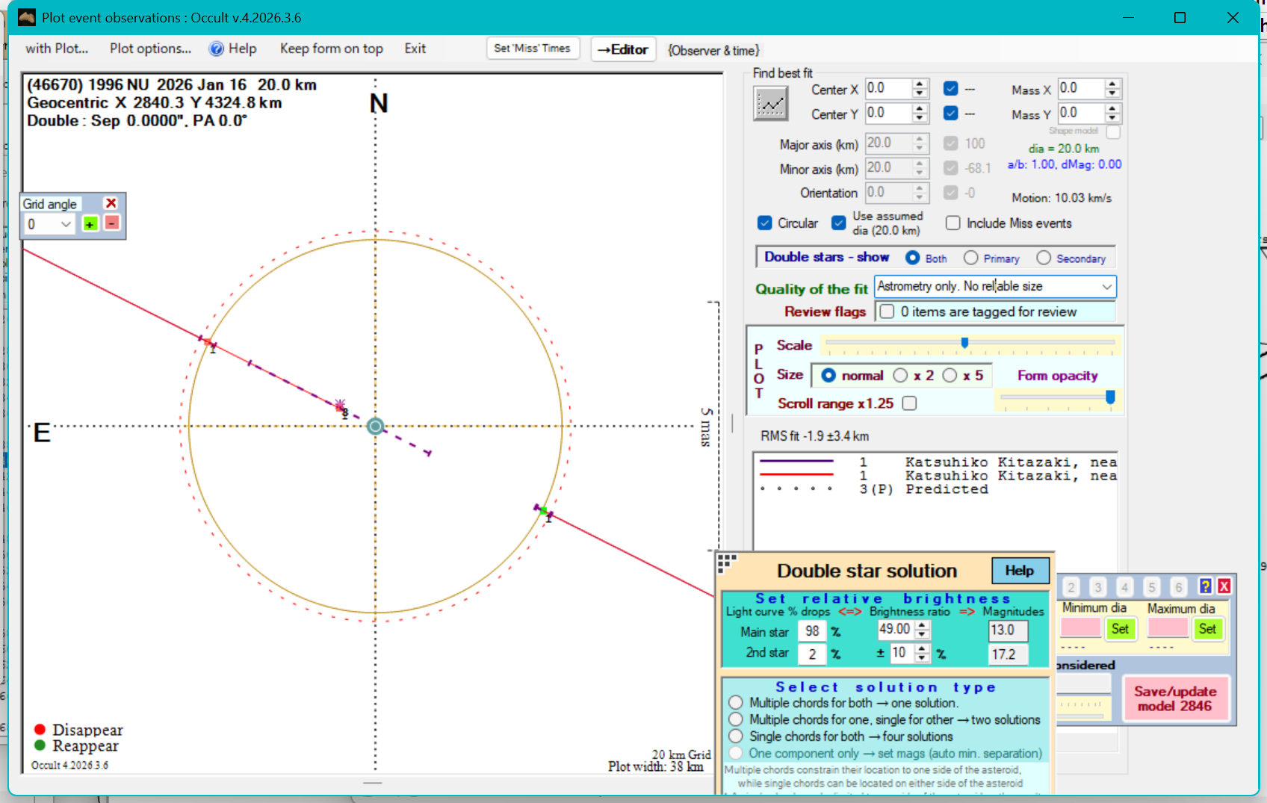Image resolution: width=1267 pixels, height=803 pixels.
Task: Increase Center X value with up arrow
Action: pyautogui.click(x=920, y=84)
